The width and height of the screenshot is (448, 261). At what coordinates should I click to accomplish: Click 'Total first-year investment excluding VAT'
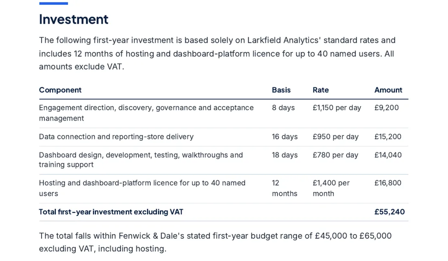coord(111,212)
